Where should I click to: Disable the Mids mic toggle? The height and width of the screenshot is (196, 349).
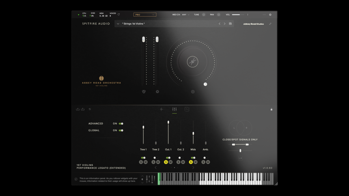[193, 158]
